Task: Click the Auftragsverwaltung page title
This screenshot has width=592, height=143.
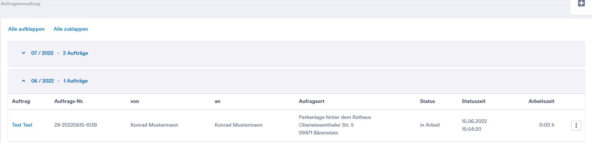Action: click(x=20, y=4)
